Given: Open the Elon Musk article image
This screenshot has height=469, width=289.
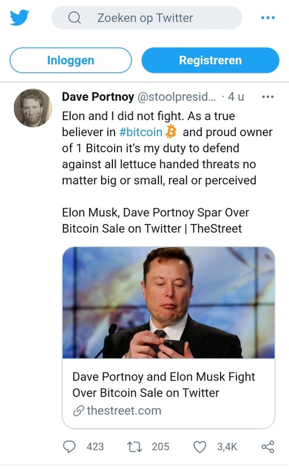Looking at the screenshot, I should coord(168,303).
